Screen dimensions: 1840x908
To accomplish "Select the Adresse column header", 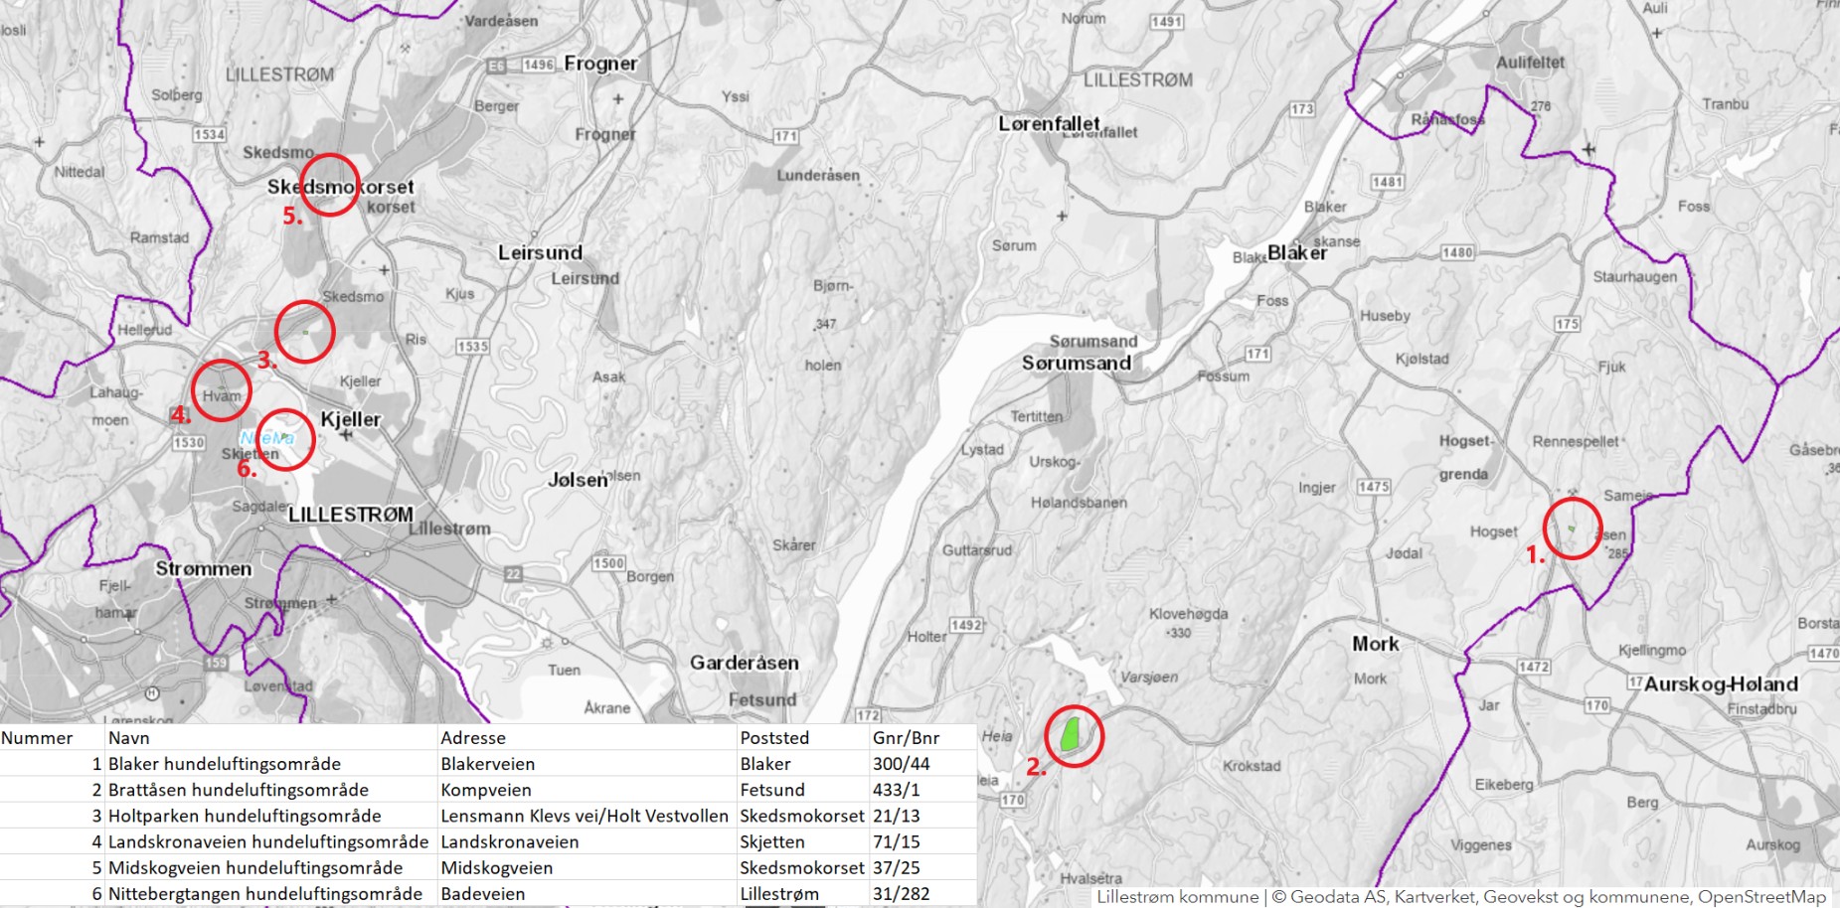I will [x=473, y=738].
